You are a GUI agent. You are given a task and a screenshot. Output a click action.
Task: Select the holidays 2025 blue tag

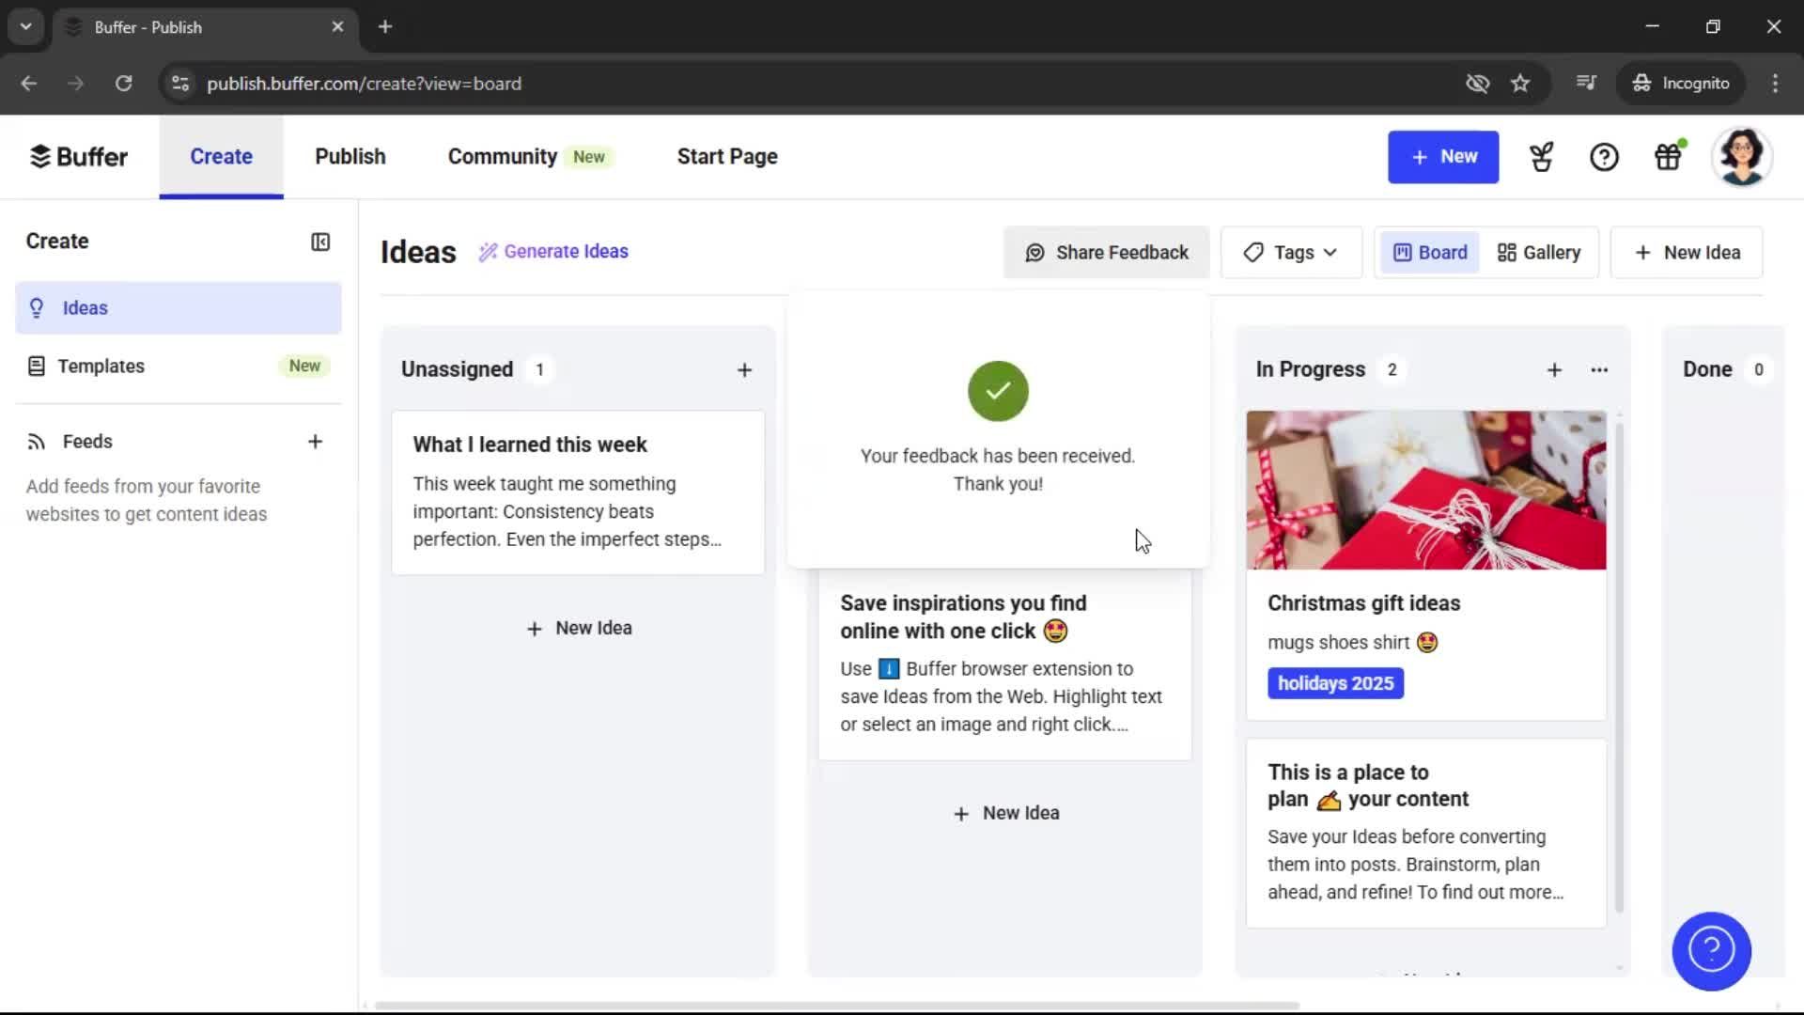pyautogui.click(x=1334, y=683)
